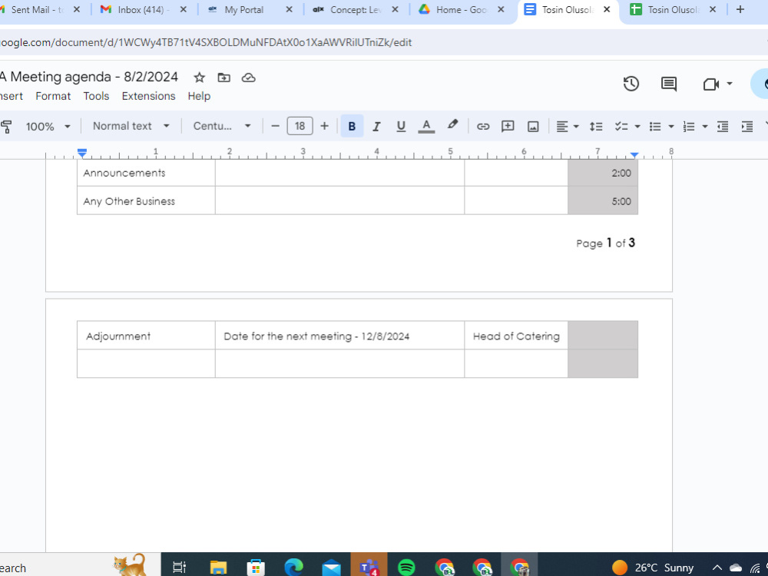Switch to the Tosin Olusola Sheets tab

673,9
